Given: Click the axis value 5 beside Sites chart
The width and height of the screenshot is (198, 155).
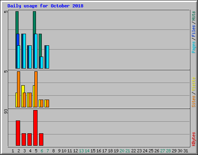Looking at the screenshot, I should pos(6,71).
